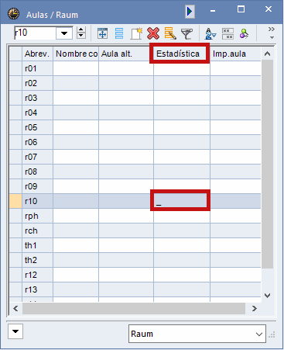The width and height of the screenshot is (284, 350).
Task: Click the horizontal scrollbar right arrow
Action: pyautogui.click(x=255, y=308)
